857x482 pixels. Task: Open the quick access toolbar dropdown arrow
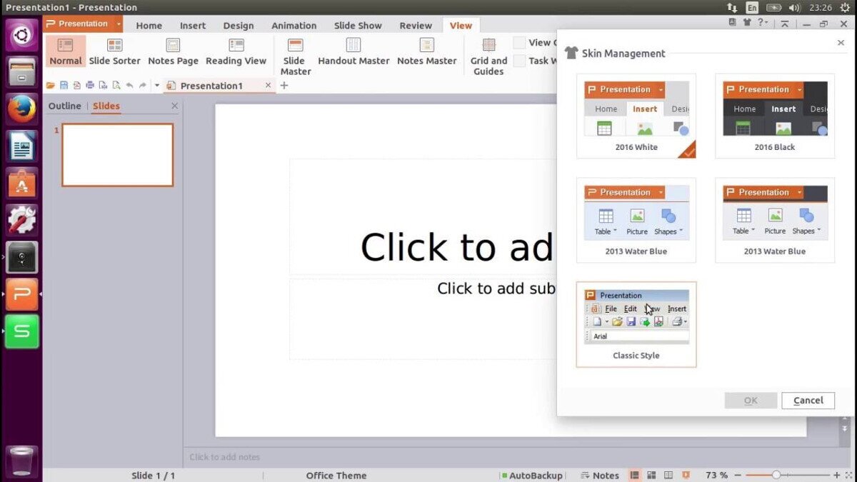pos(157,86)
